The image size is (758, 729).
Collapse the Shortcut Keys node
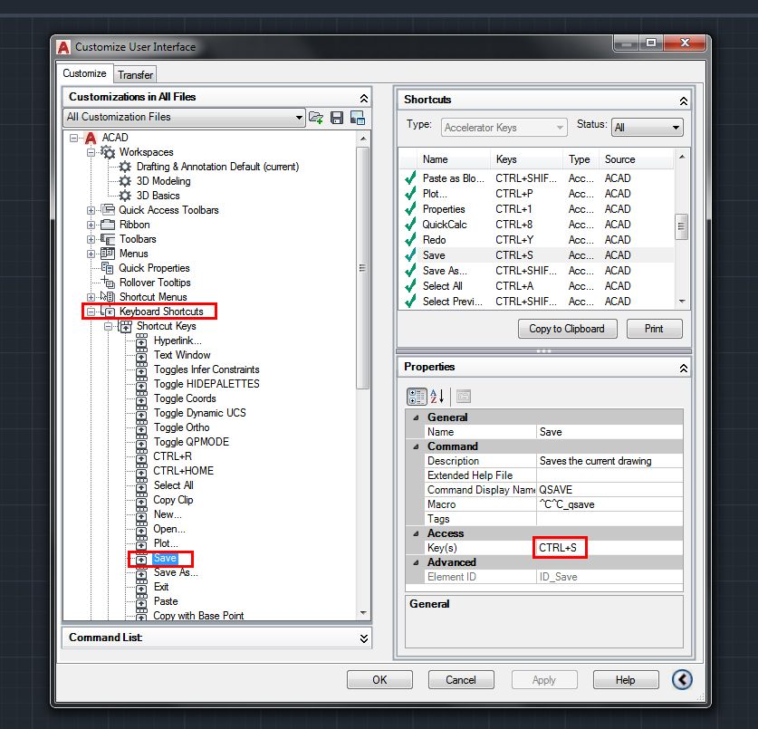[x=108, y=326]
